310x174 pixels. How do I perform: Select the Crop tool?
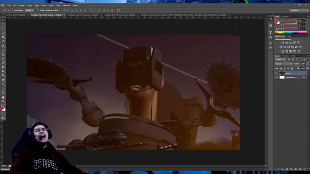(x=3, y=37)
